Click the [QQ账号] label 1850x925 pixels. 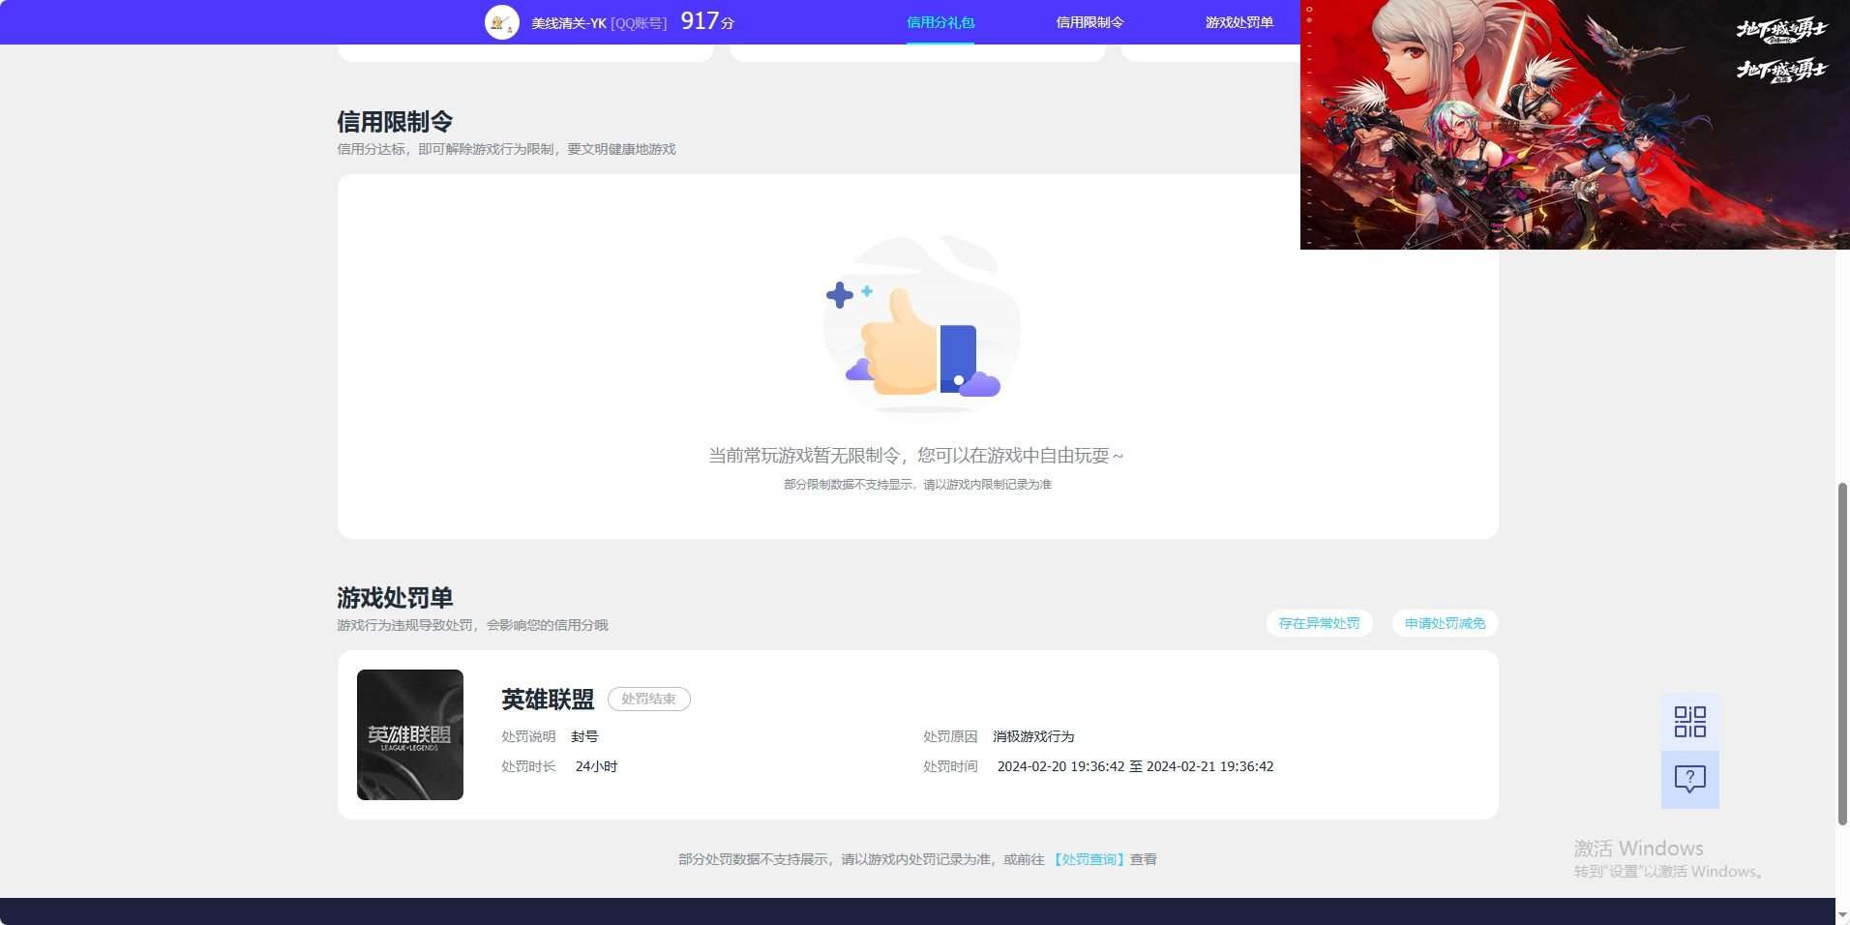[x=639, y=23]
